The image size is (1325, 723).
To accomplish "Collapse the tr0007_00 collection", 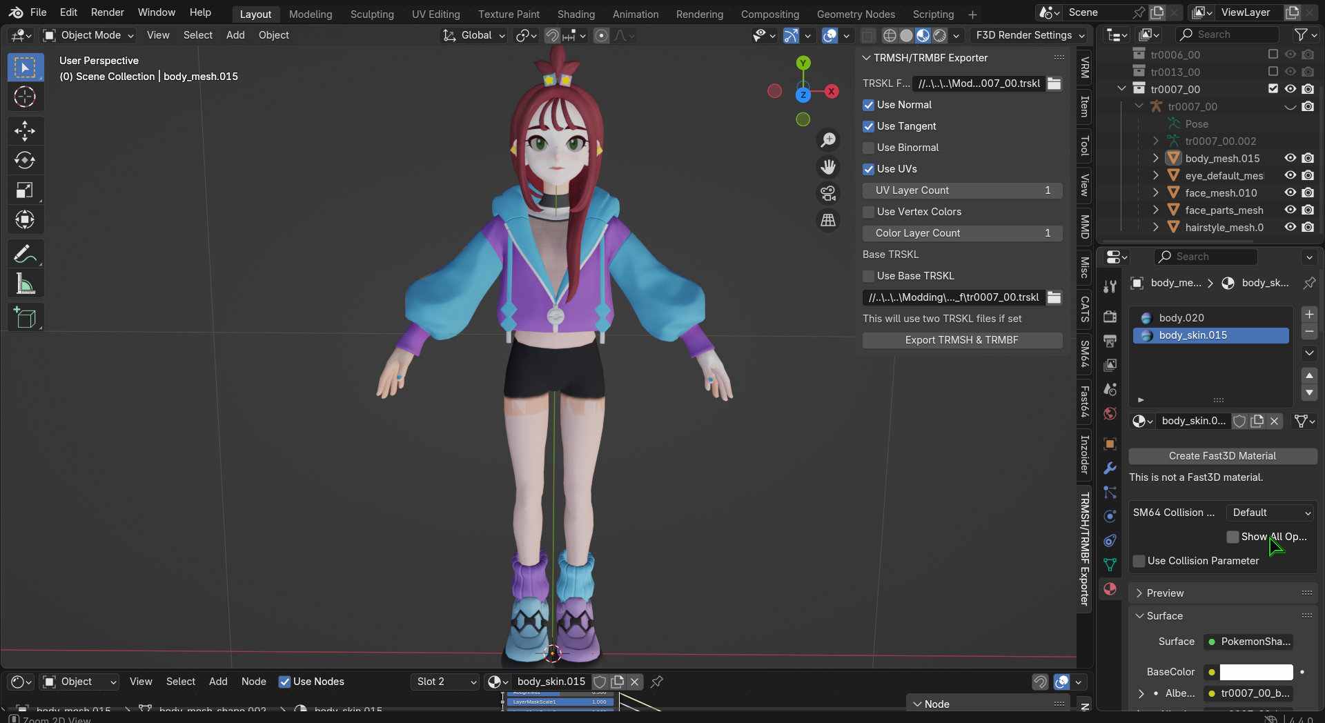I will tap(1121, 89).
